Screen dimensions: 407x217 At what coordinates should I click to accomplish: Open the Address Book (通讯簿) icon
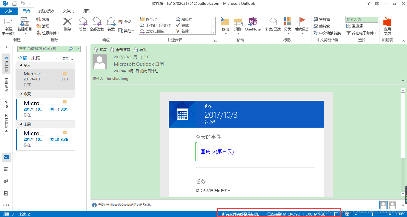[x=348, y=26]
